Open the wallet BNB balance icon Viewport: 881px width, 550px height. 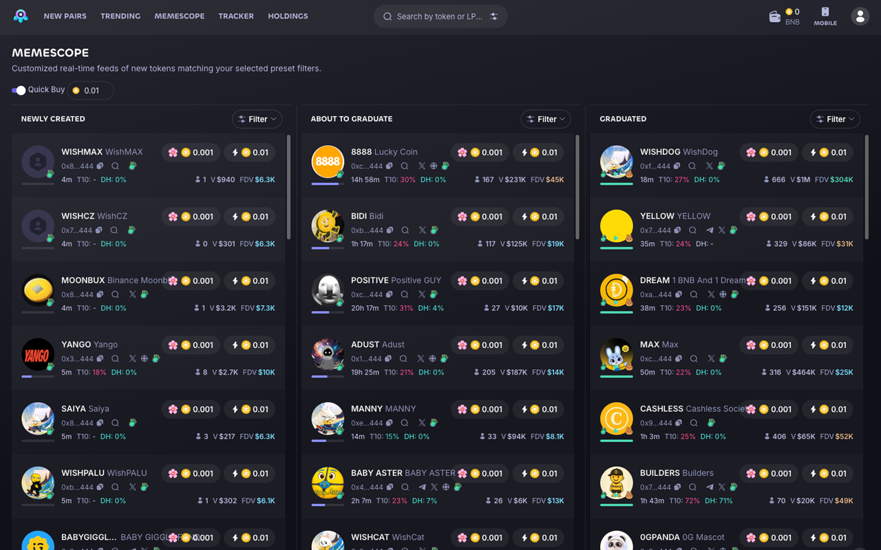click(775, 16)
